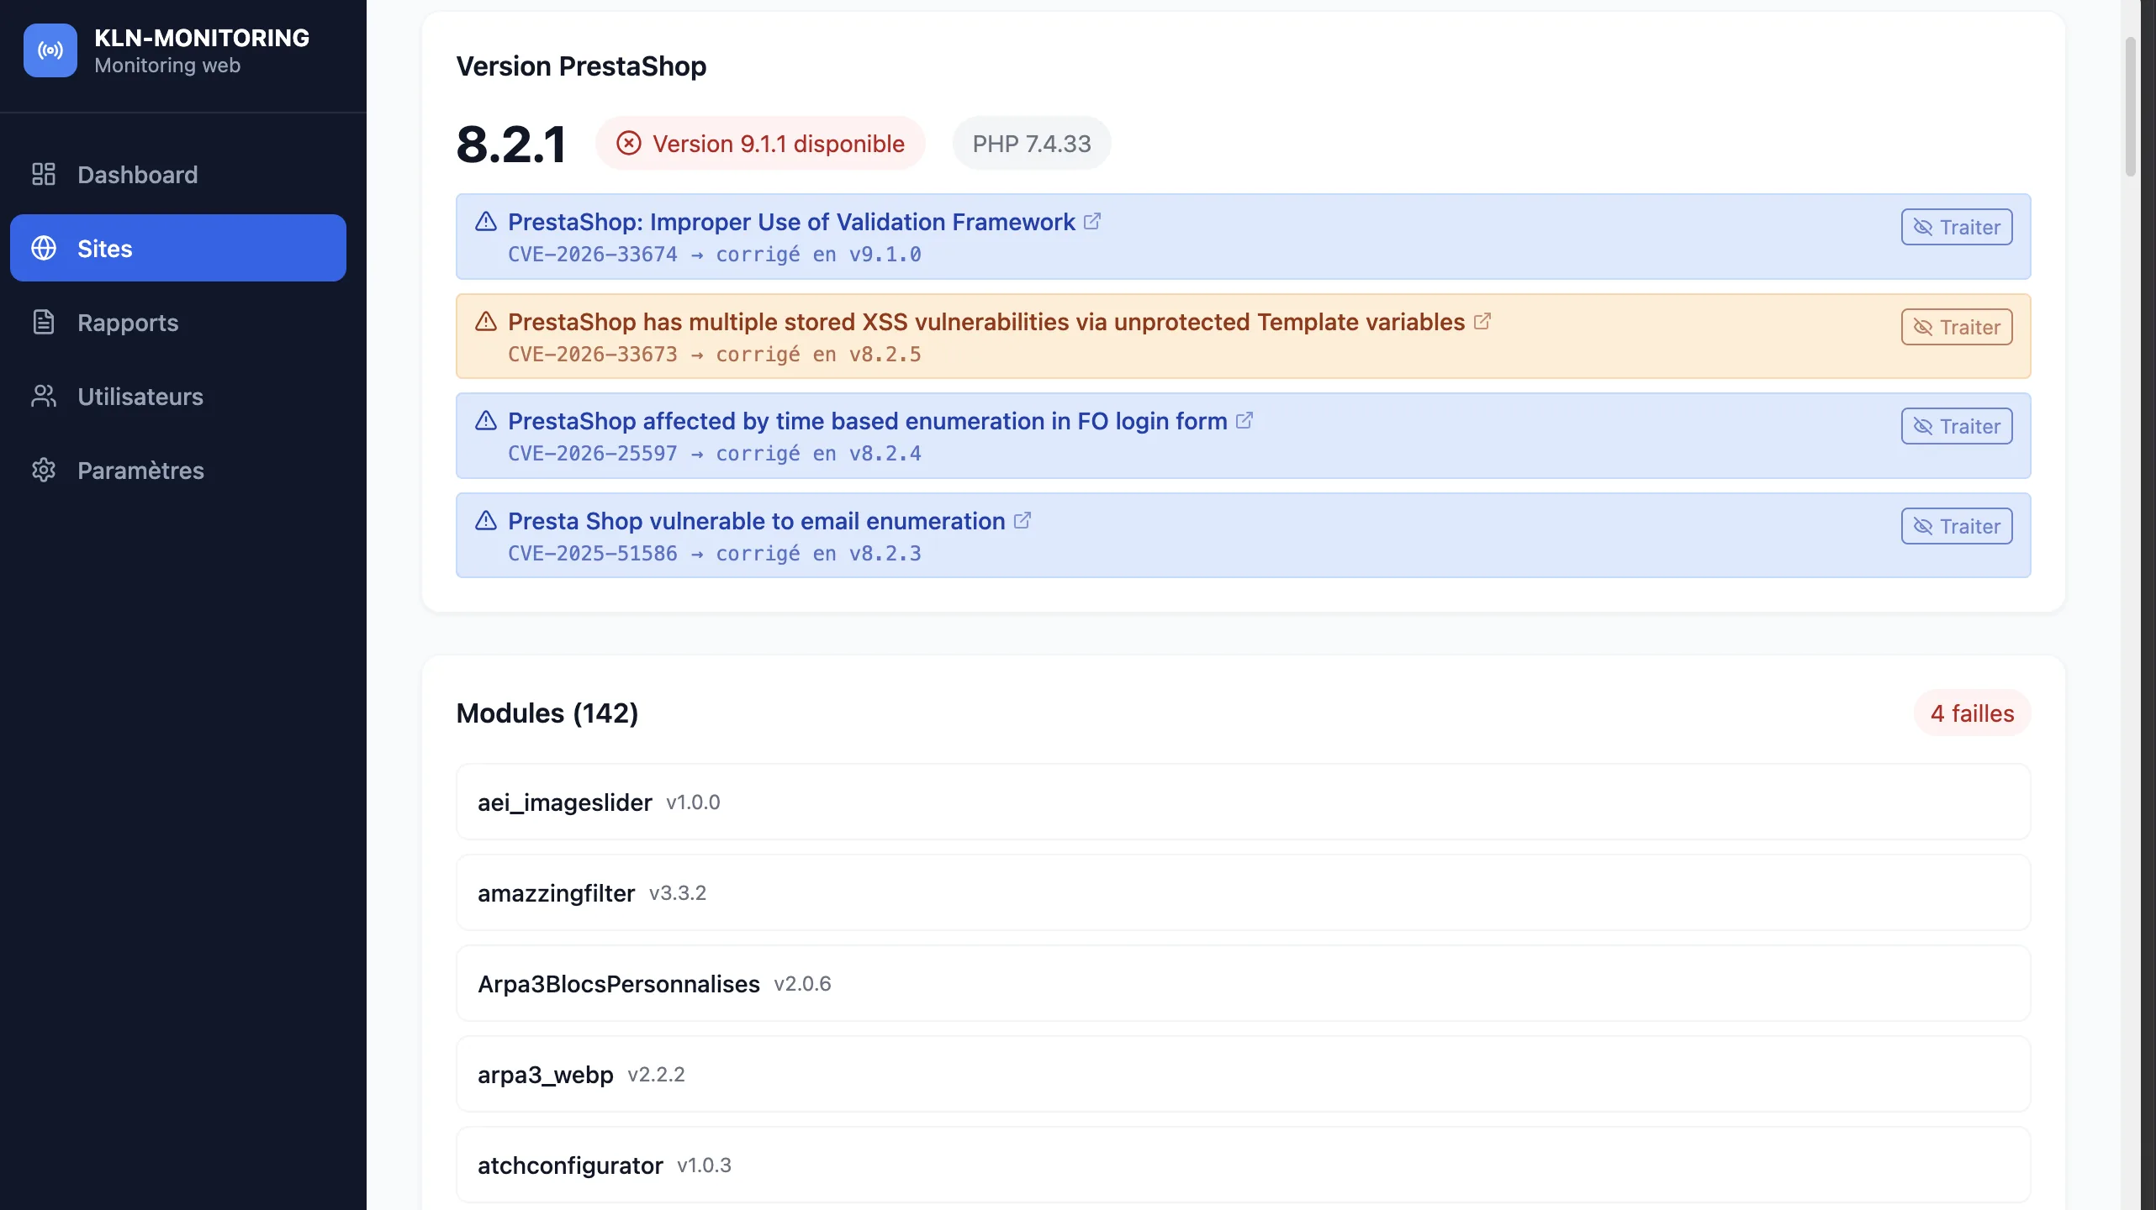
Task: Click 'CVE-2026-33674 → corrigé en v9.1.0' text
Action: (715, 255)
